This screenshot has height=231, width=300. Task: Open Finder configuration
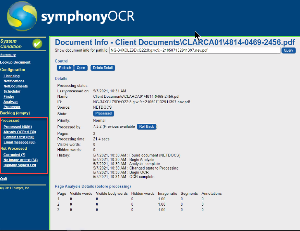(x=9, y=96)
